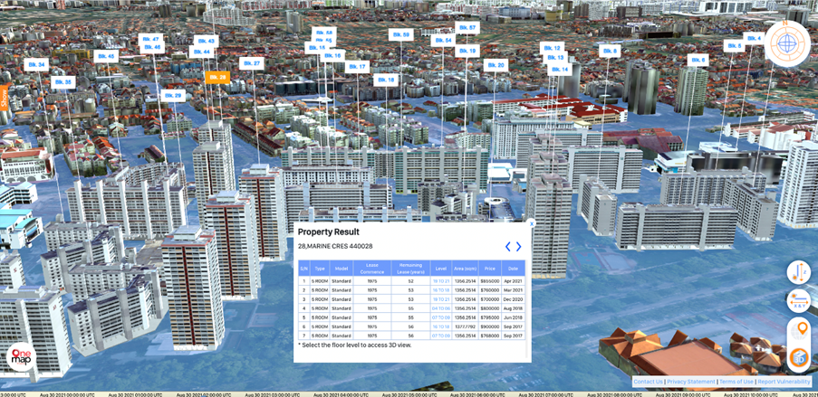Screen dimensions: 818x397
Task: Go to next property result arrow
Action: [518, 247]
